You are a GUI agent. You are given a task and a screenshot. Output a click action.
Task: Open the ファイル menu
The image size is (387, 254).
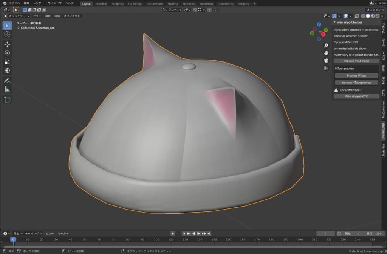click(14, 3)
